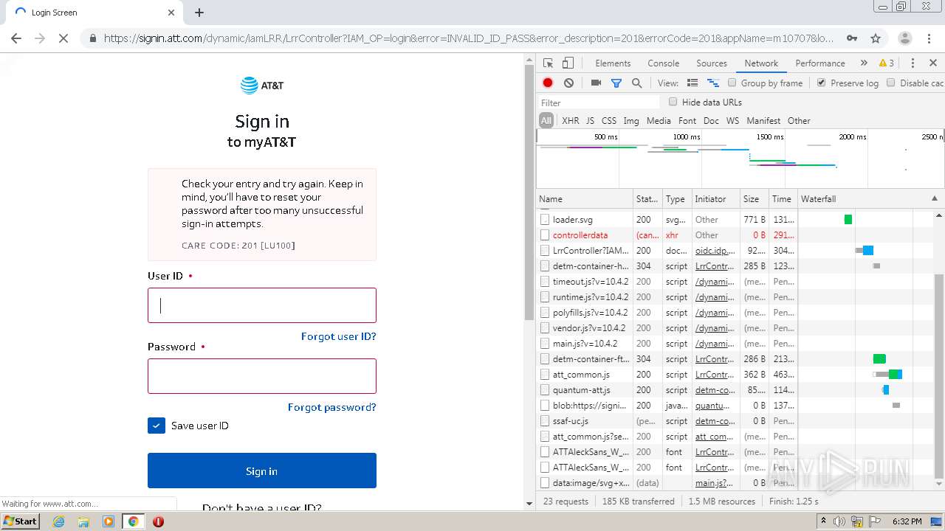Viewport: 945px width, 531px height.
Task: Click the blue Sign in button
Action: [x=262, y=471]
